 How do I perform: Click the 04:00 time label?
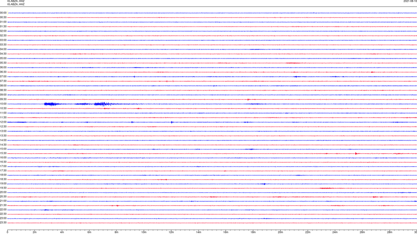3,49
